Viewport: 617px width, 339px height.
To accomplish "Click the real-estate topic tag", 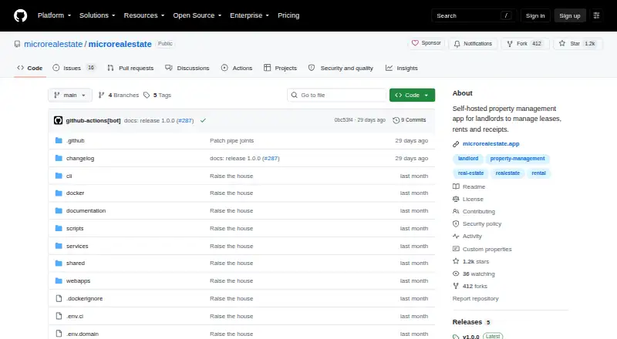I will pos(470,173).
